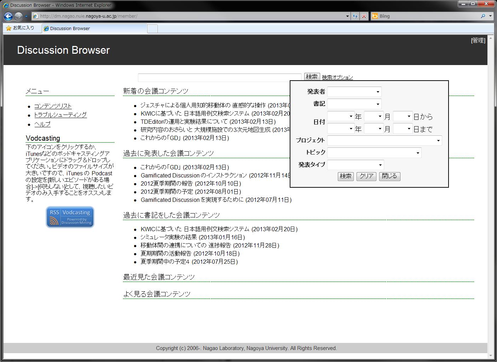Open a new blank tab
Viewport: 497px width, 362px height.
click(152, 29)
